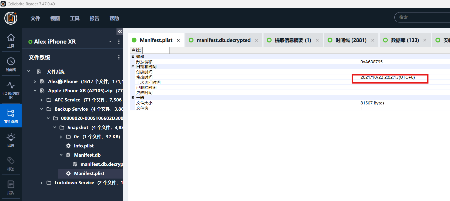Open the 报告 menu in top bar
This screenshot has width=450, height=201.
(95, 18)
